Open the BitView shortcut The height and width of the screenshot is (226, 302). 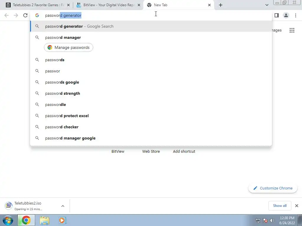click(118, 152)
